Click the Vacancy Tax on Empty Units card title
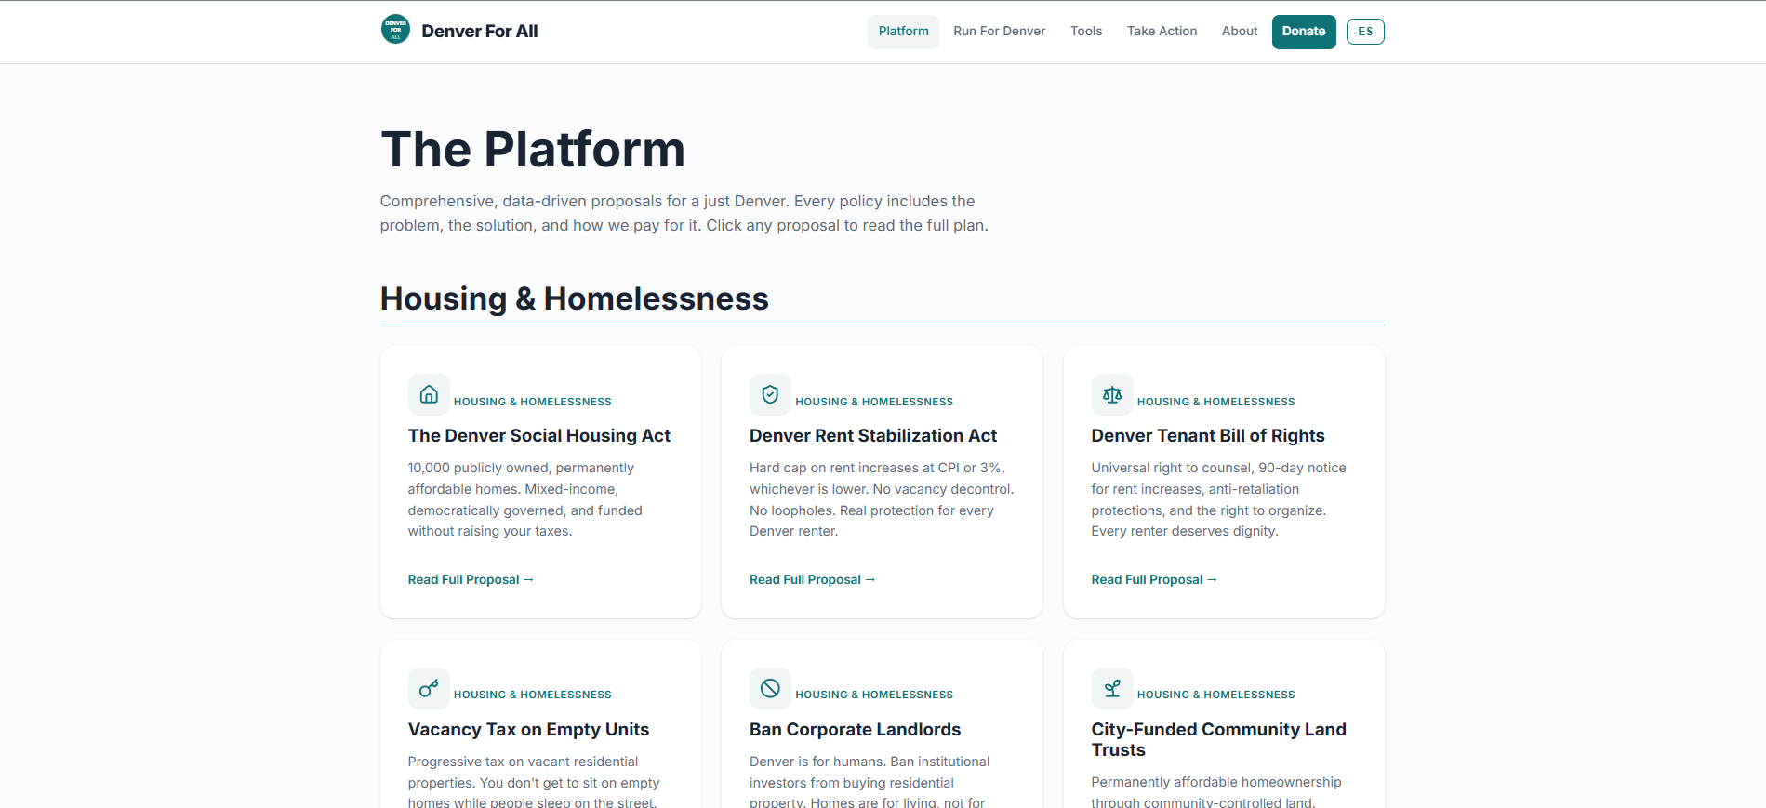The width and height of the screenshot is (1766, 808). point(528,729)
